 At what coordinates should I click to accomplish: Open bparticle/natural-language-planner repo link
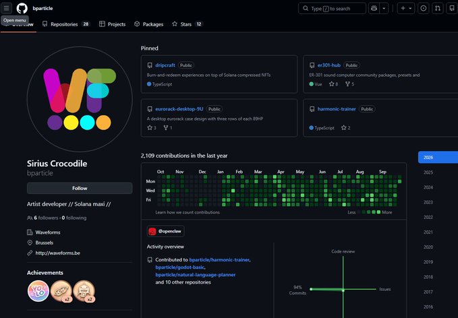[x=196, y=275]
